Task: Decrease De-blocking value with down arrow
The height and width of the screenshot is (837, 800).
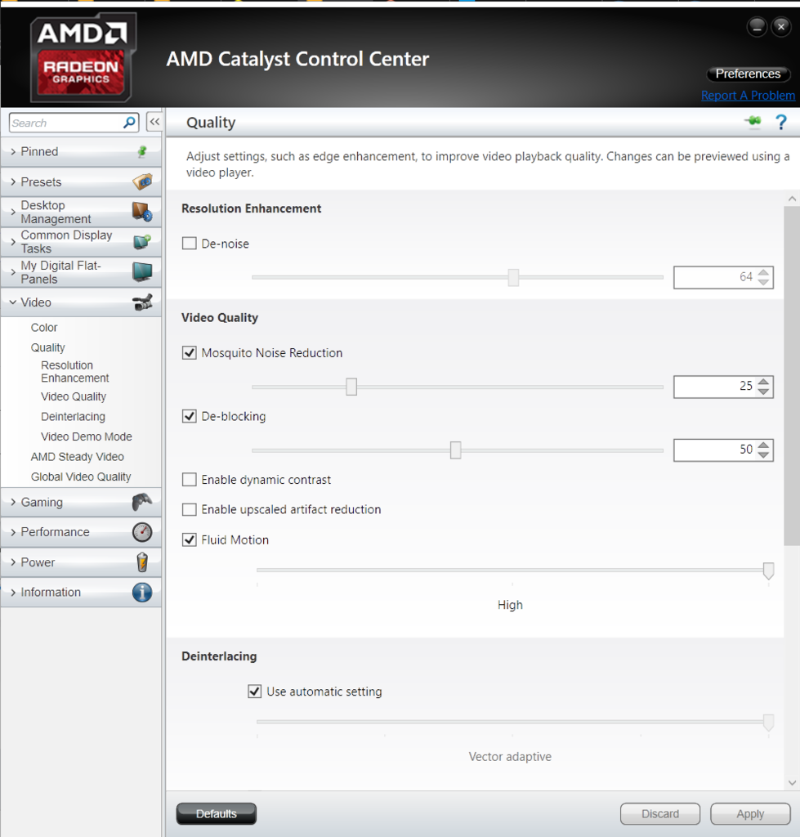Action: point(764,455)
